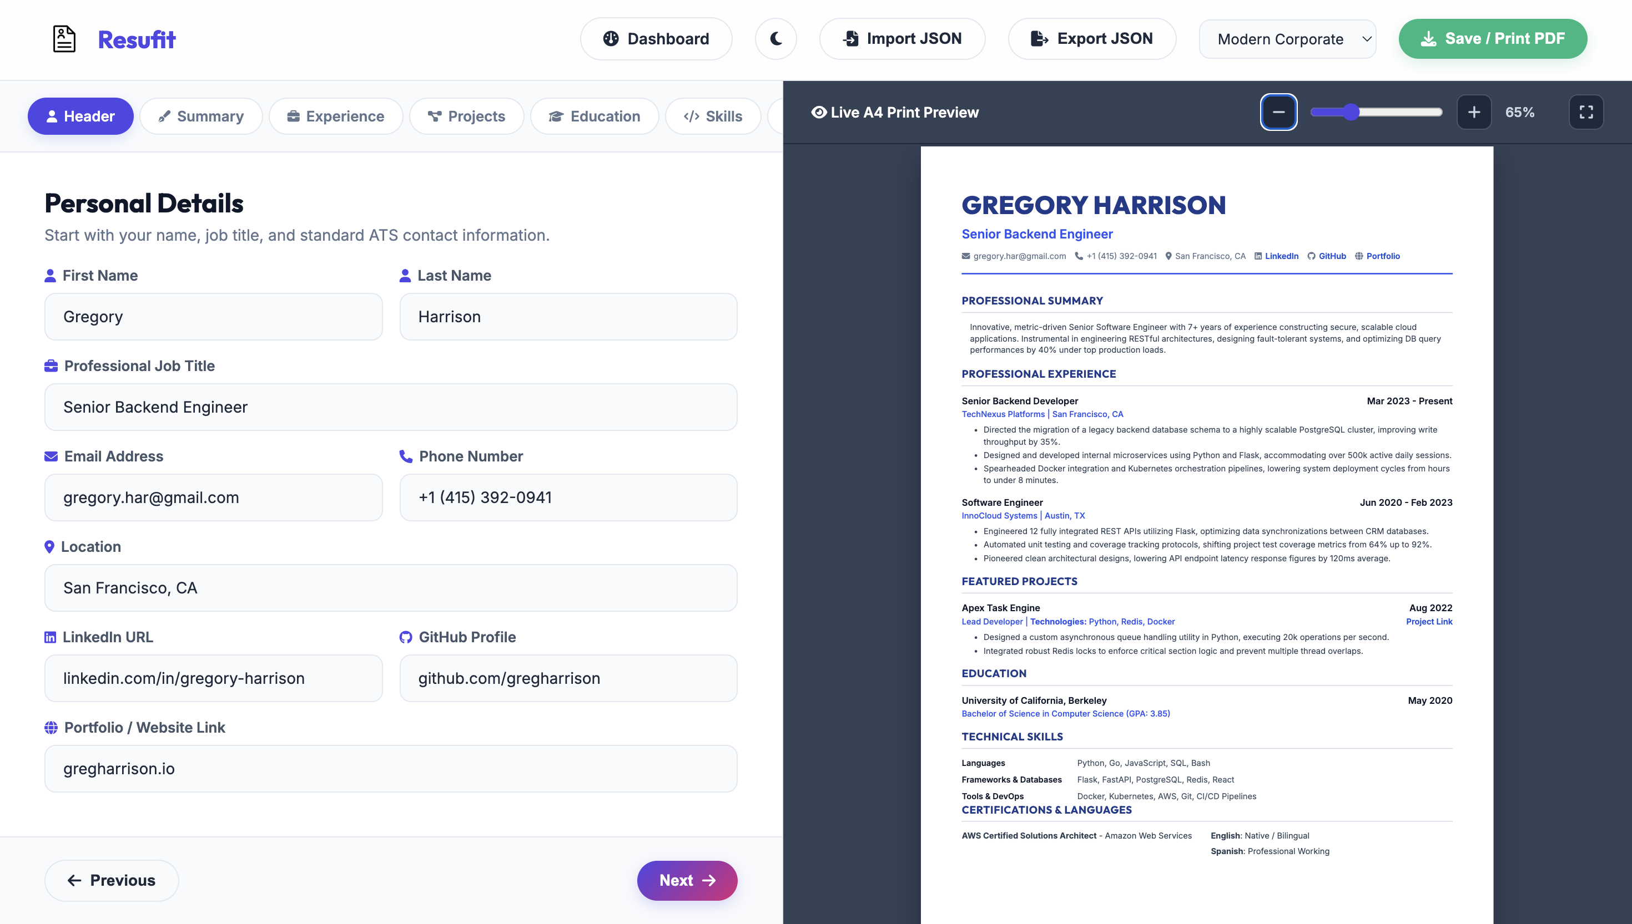This screenshot has height=924, width=1632.
Task: Click the graduation cap icon on Education tab
Action: click(x=556, y=116)
